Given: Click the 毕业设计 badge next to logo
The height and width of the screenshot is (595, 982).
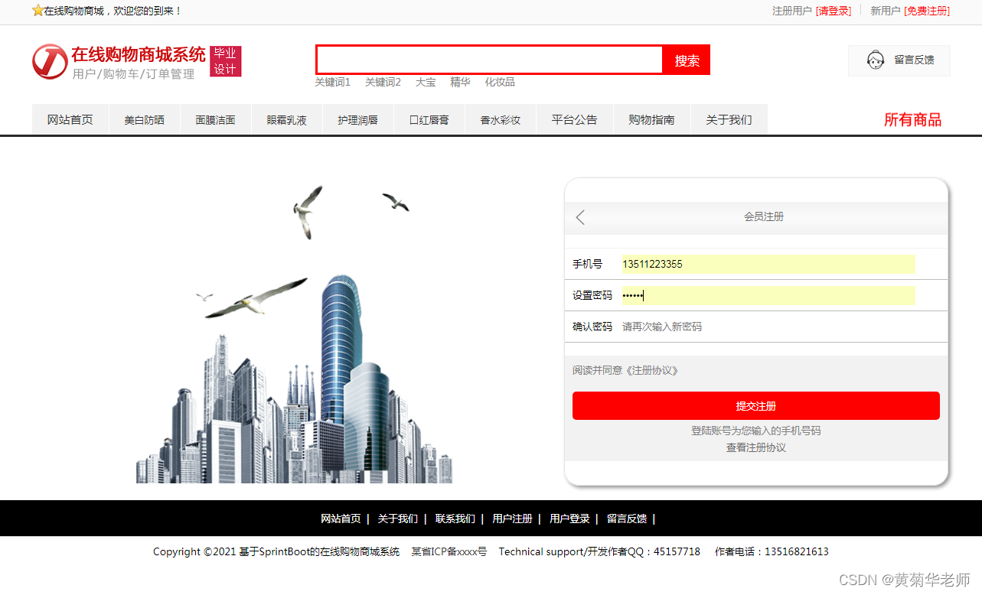Looking at the screenshot, I should click(x=226, y=61).
